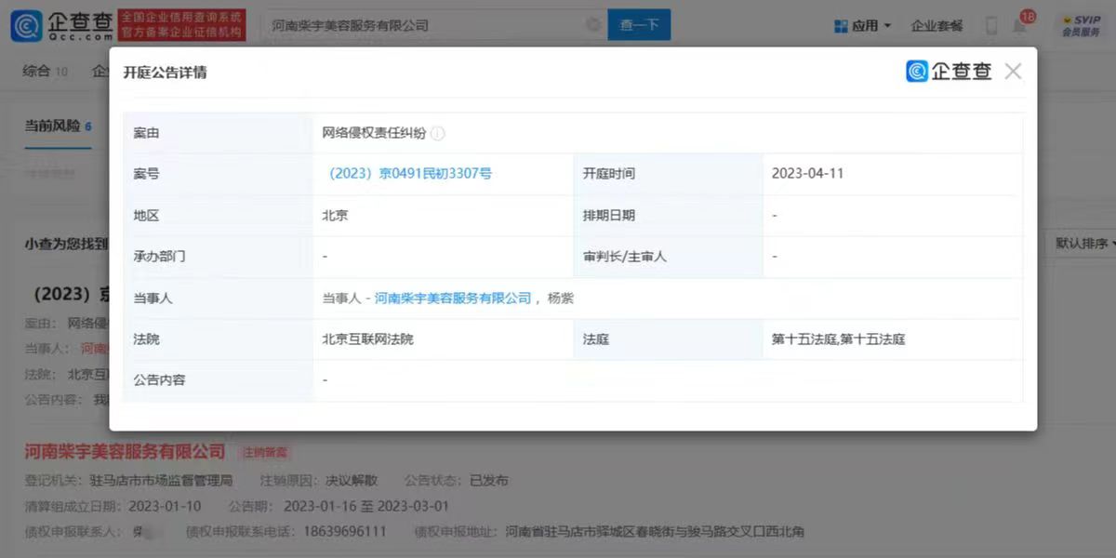This screenshot has width=1116, height=558.
Task: Open info icon next to 网络侵权责任纠纷
Action: pyautogui.click(x=438, y=133)
